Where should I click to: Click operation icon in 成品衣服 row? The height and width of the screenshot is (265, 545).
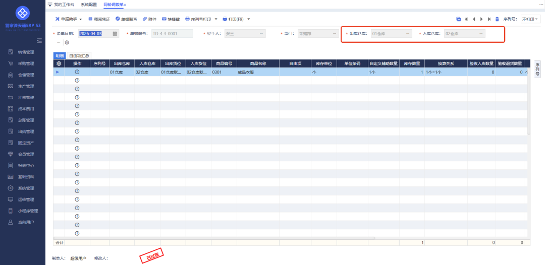(x=77, y=72)
